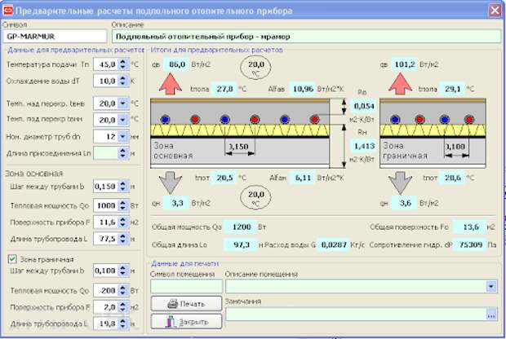The width and height of the screenshot is (506, 339).
Task: Click the boundary zone qв value 101,2
Action: click(405, 64)
